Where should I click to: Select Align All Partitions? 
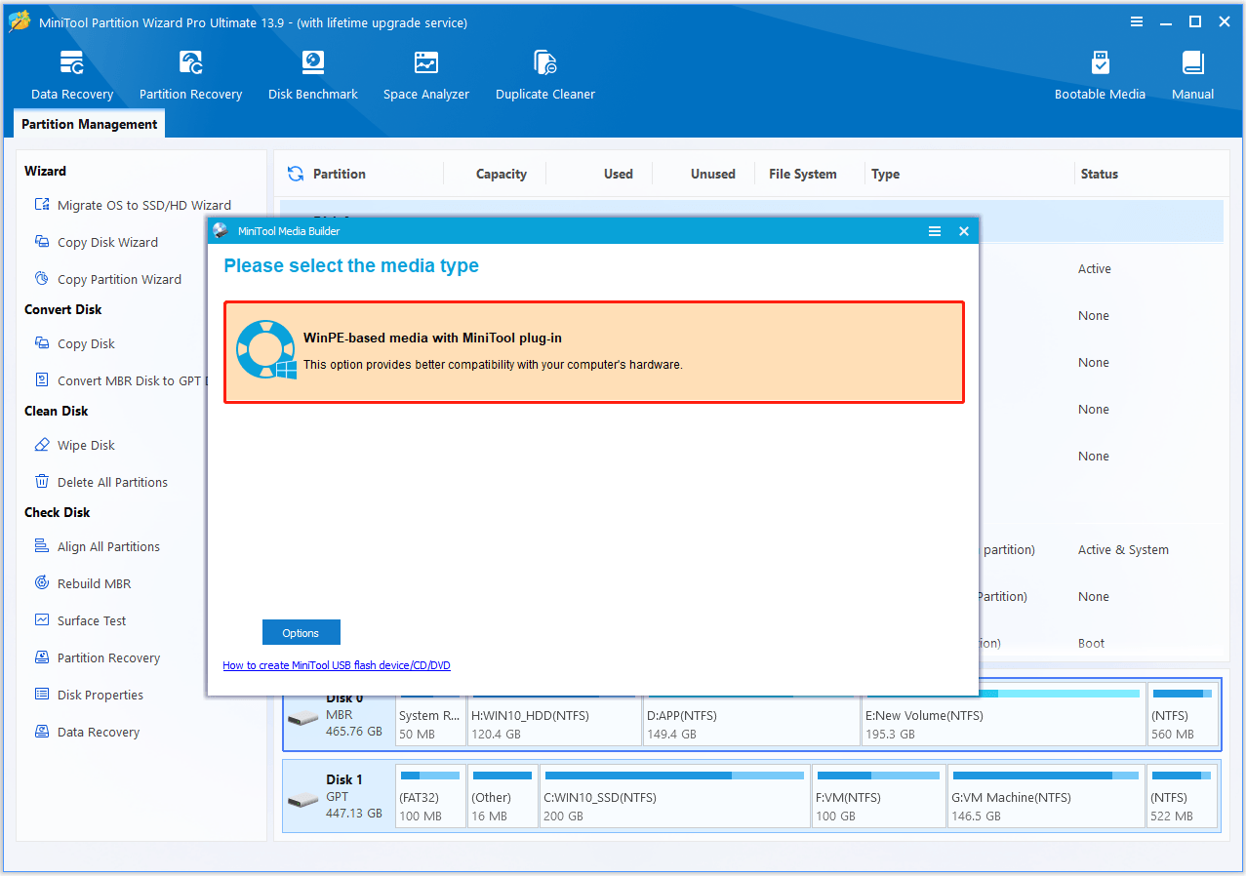97,546
